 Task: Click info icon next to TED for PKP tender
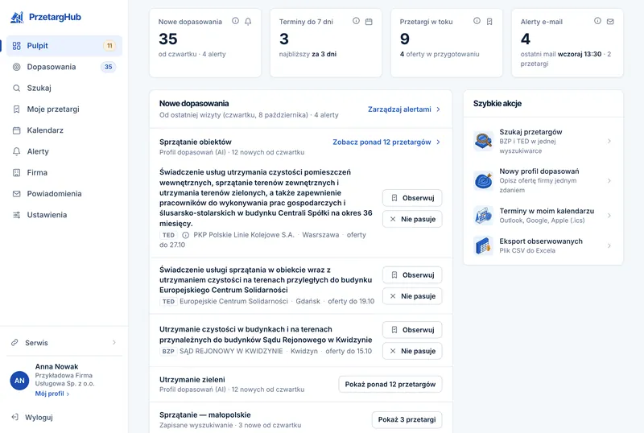pos(186,235)
